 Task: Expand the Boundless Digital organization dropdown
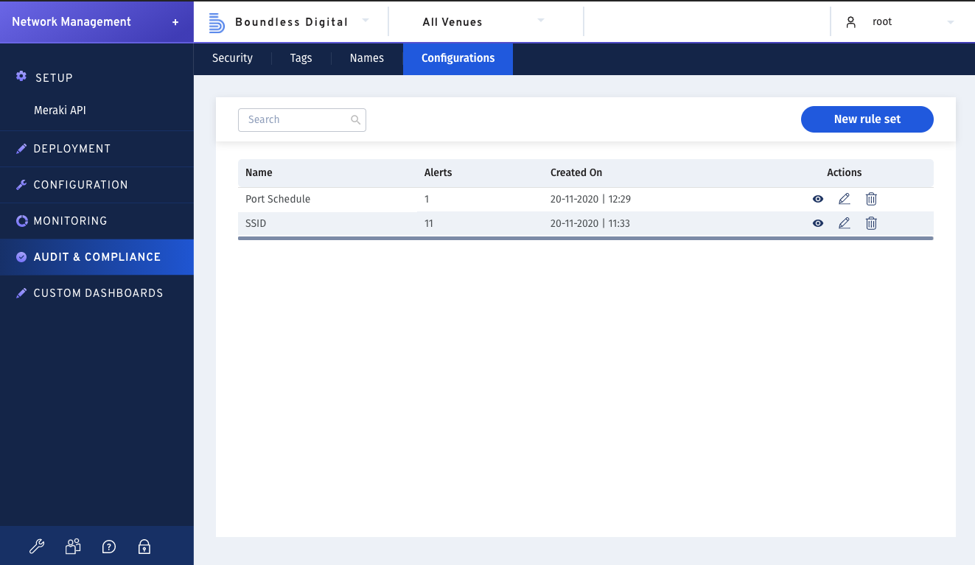tap(366, 21)
